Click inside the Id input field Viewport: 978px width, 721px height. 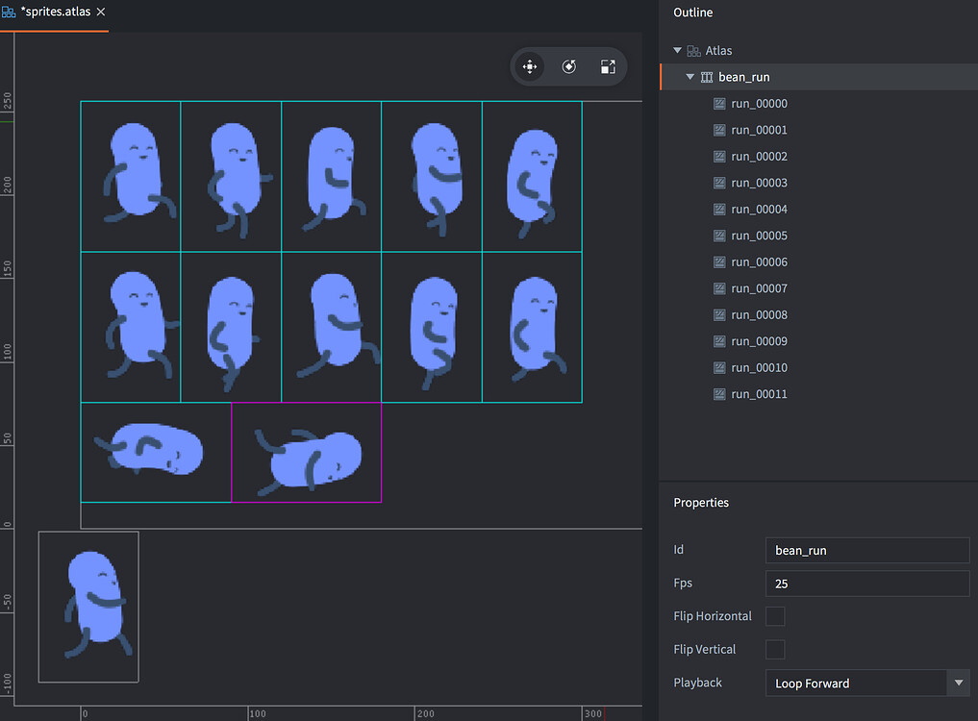pos(865,550)
